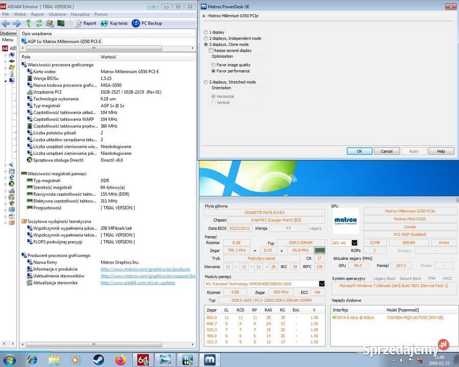The image size is (459, 367).
Task: Click the AIDA64 root icon in Menu tree
Action: tap(5, 48)
